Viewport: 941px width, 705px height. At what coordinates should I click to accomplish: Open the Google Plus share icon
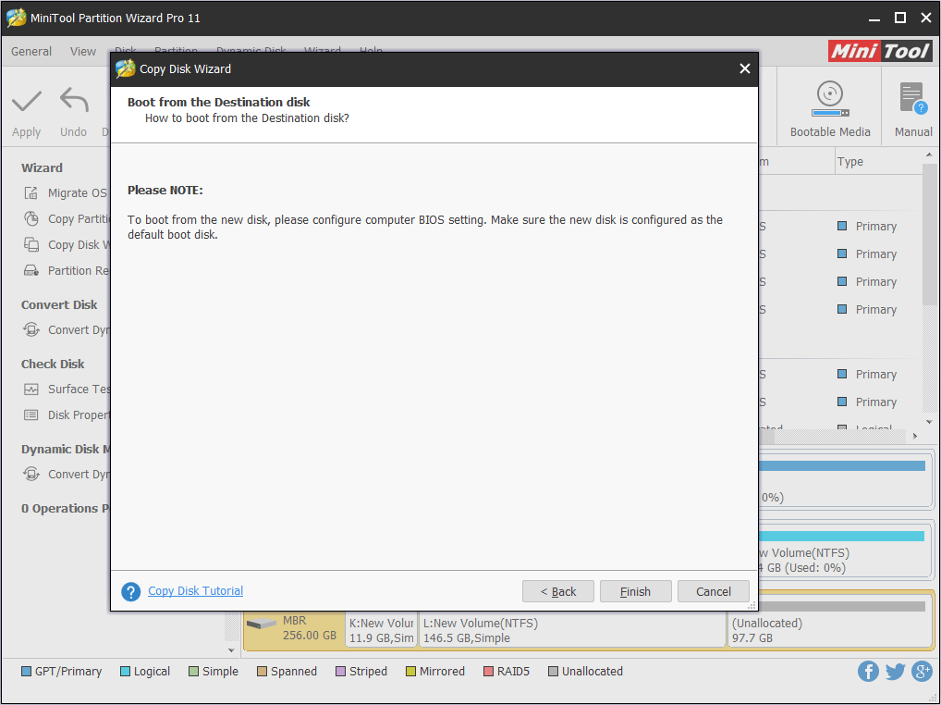(922, 672)
